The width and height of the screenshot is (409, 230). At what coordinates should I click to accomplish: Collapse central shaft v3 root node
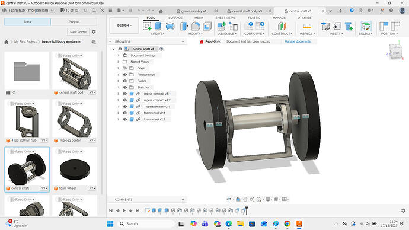tap(113, 49)
